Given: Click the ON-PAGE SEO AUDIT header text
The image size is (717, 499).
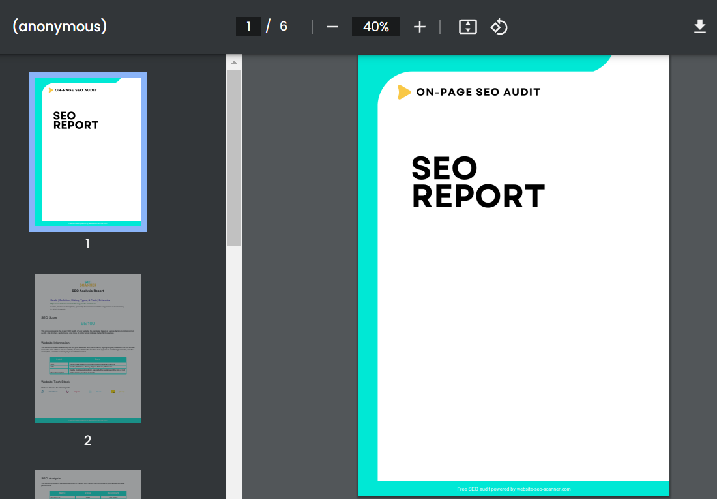Looking at the screenshot, I should pos(478,92).
